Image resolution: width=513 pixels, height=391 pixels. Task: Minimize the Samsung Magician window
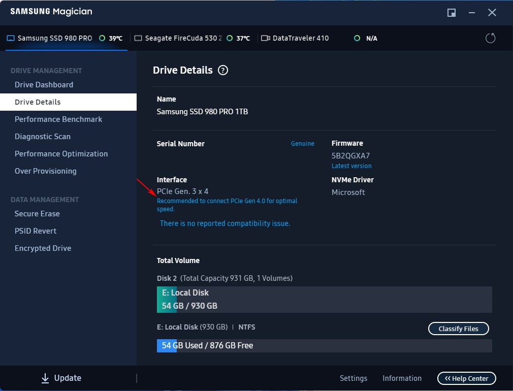tap(472, 13)
